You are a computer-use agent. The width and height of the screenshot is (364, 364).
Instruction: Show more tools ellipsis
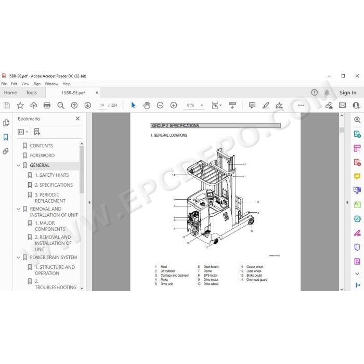tap(301, 105)
